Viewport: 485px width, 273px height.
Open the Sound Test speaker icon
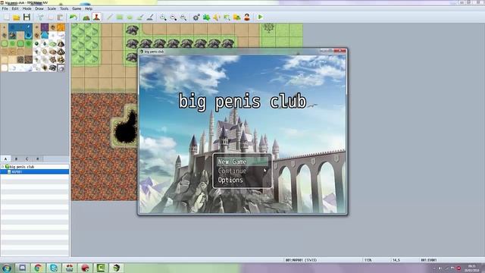point(217,17)
